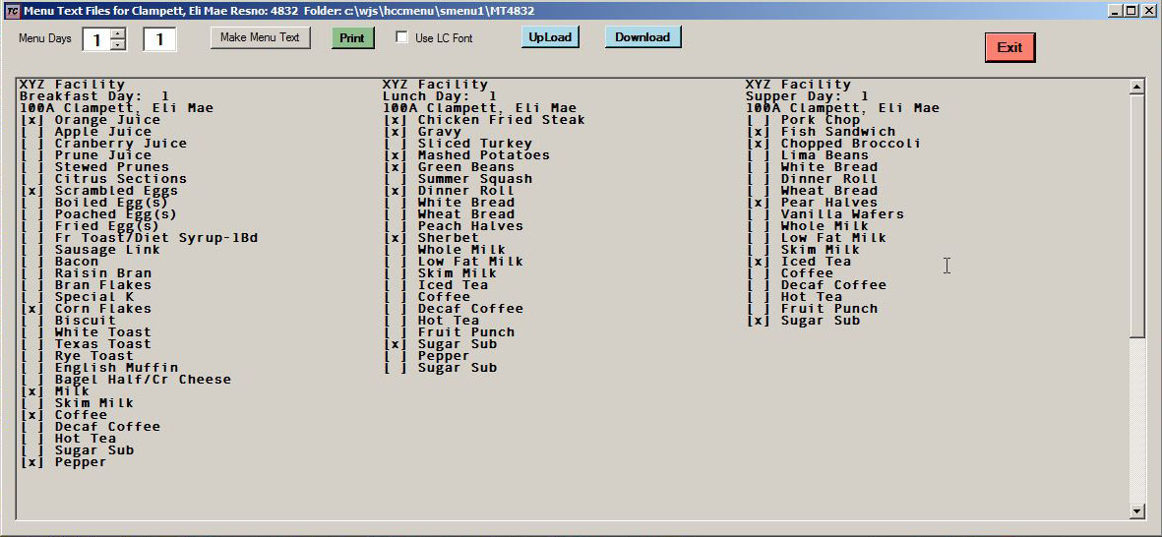Click the Lima Beans line
This screenshot has width=1162, height=537.
807,155
